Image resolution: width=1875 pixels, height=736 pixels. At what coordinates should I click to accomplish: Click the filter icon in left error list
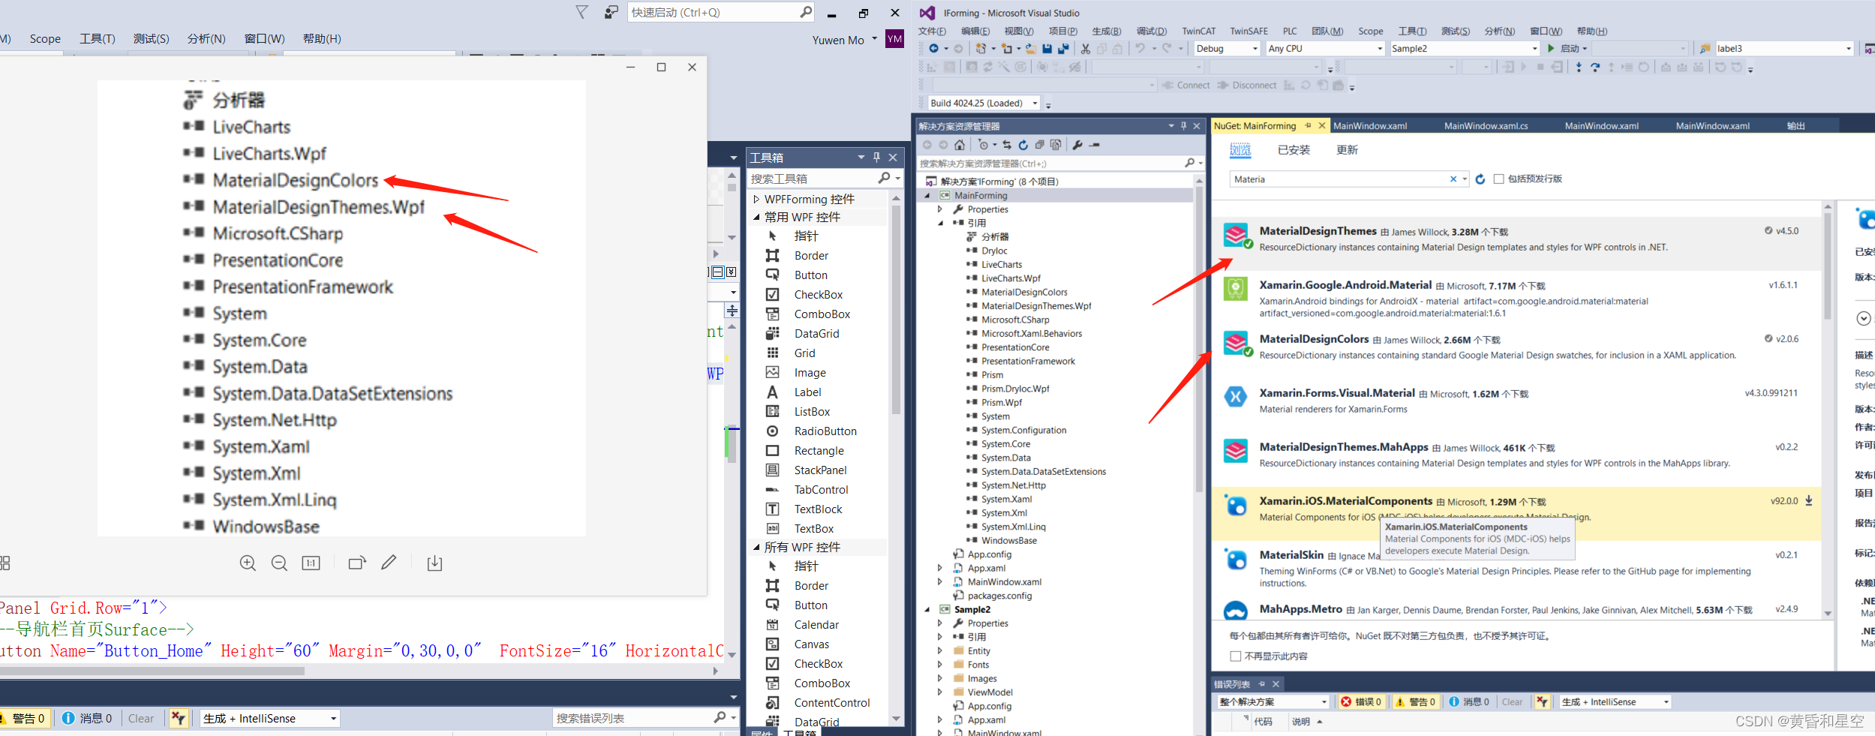(178, 718)
